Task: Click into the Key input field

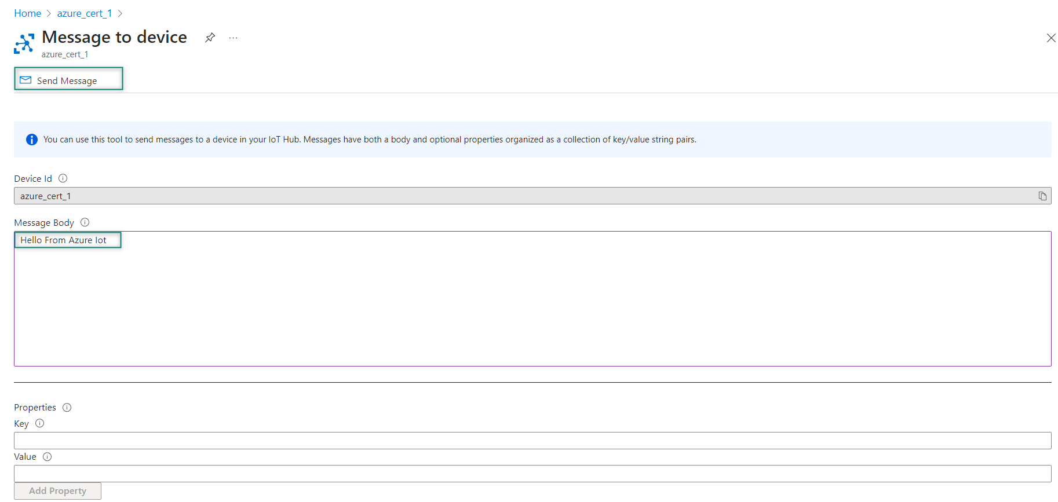Action: (x=532, y=441)
